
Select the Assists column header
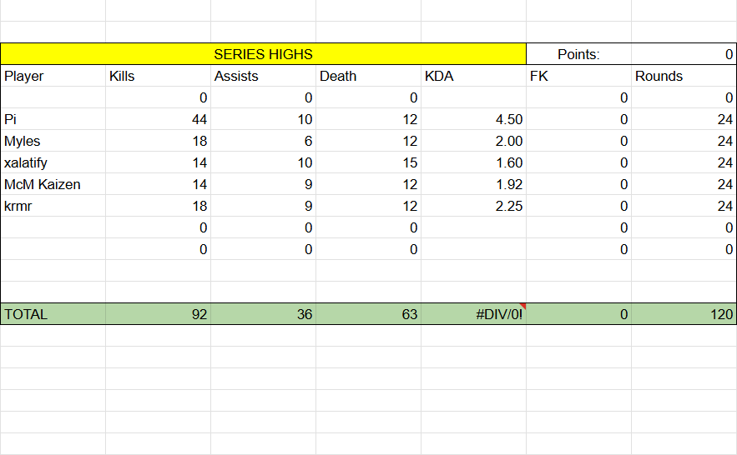[264, 76]
